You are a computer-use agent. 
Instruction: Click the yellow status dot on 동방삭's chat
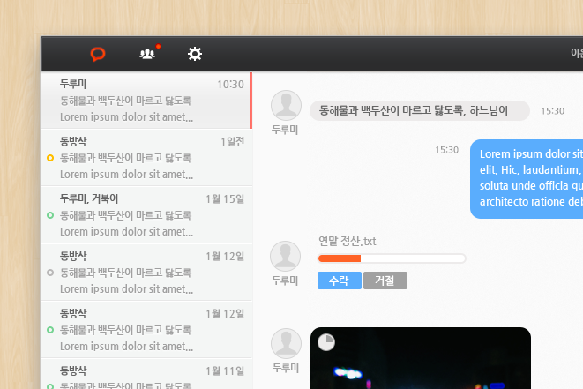(x=50, y=158)
